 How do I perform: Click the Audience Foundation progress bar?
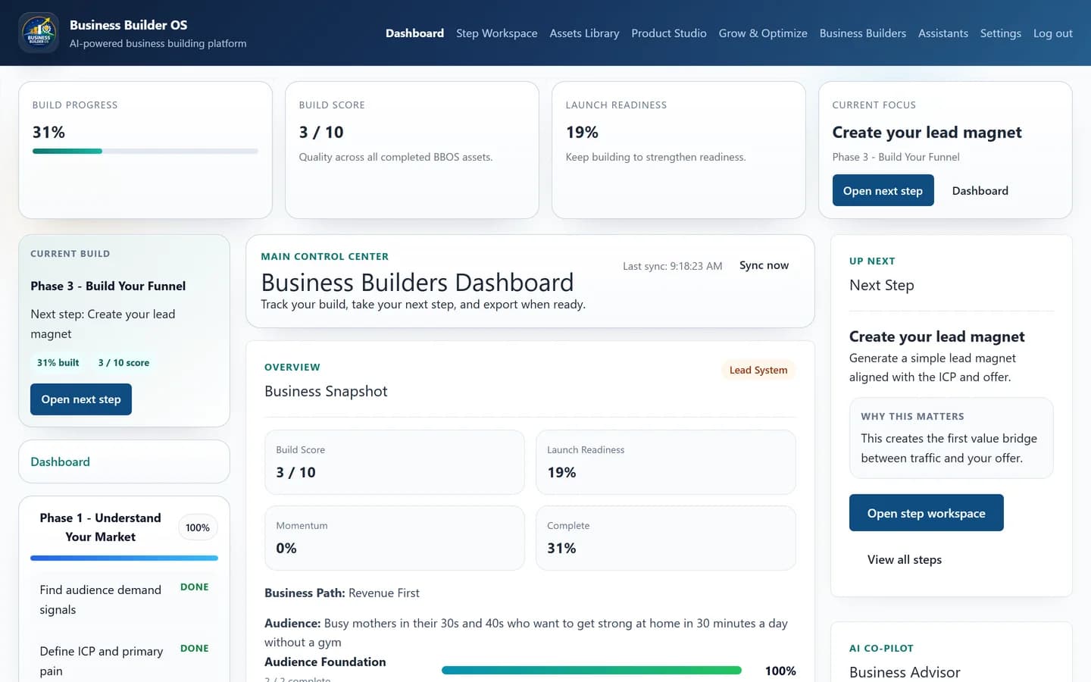pos(591,670)
